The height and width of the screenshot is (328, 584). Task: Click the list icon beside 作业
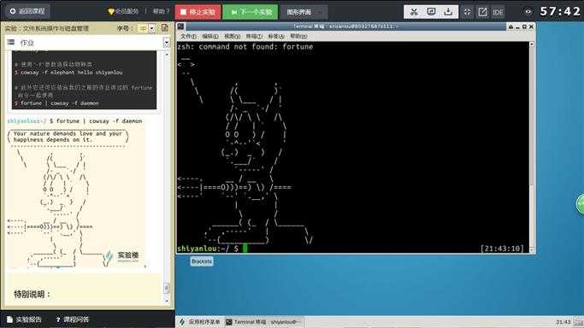(x=11, y=42)
